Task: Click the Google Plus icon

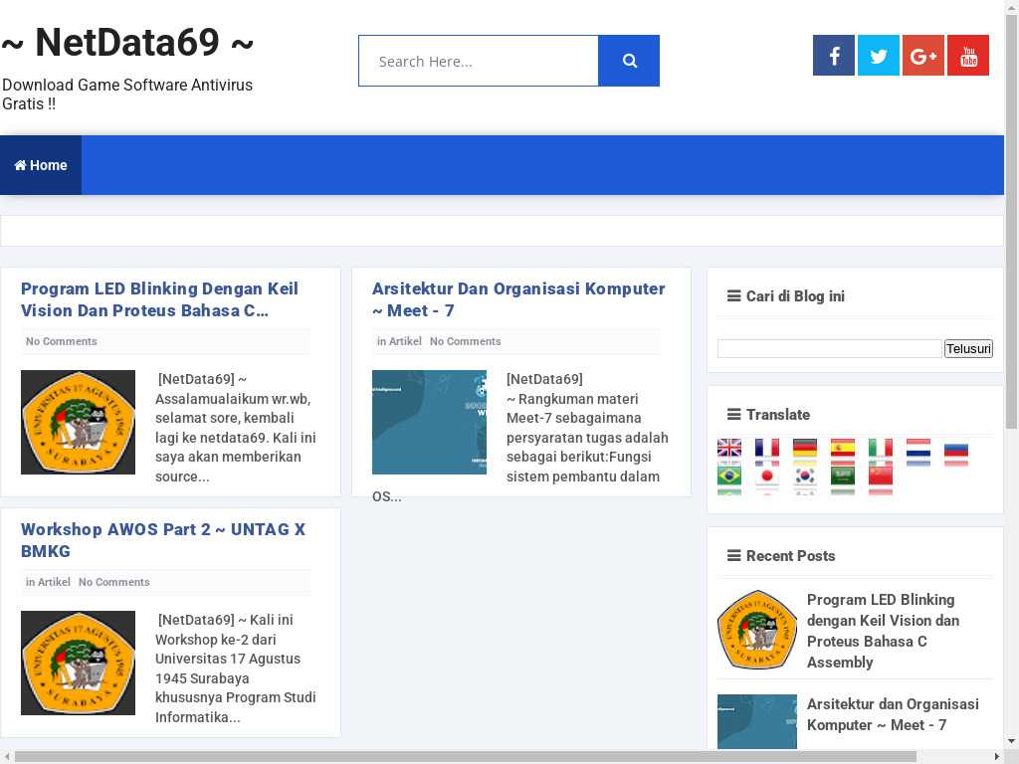Action: (923, 56)
